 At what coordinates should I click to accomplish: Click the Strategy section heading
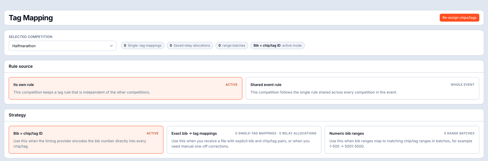tap(17, 115)
